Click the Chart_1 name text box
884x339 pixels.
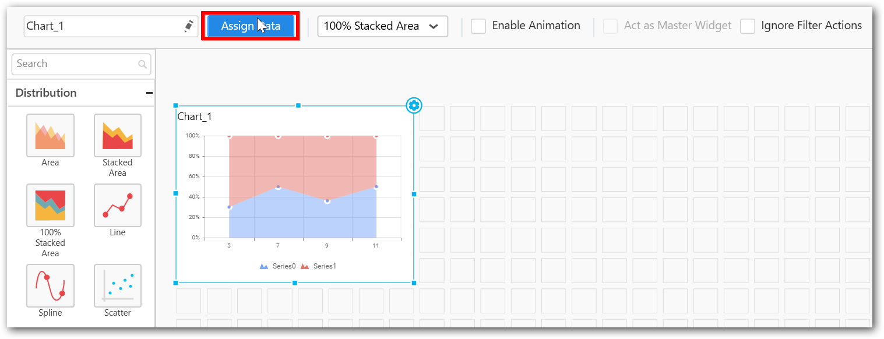tap(102, 26)
